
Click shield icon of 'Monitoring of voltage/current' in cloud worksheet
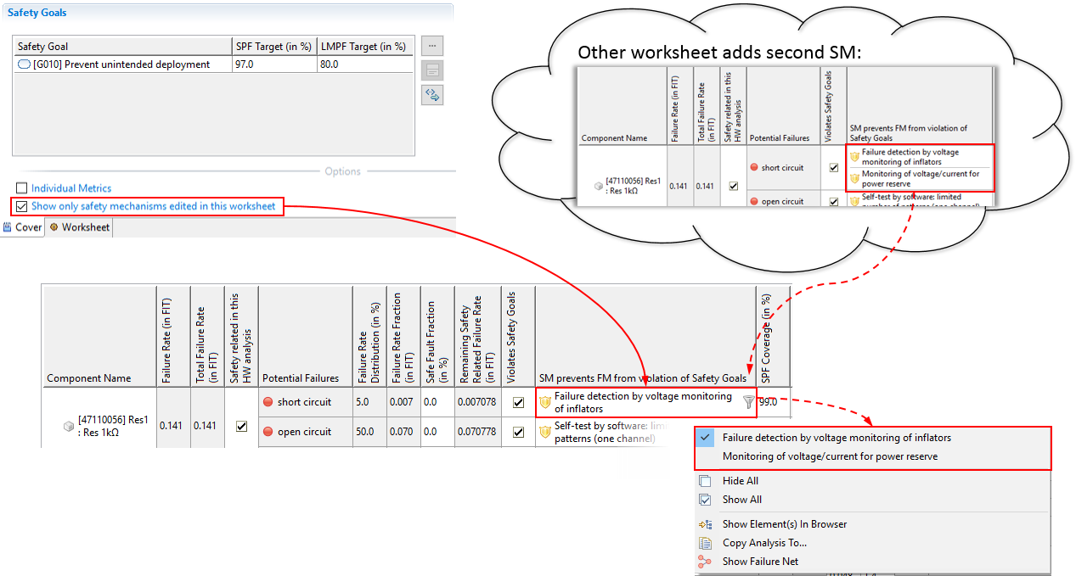point(854,179)
